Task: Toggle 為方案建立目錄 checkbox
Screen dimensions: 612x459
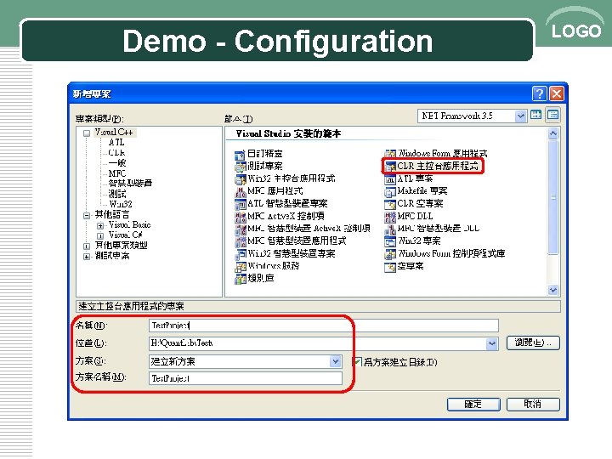Action: pyautogui.click(x=356, y=362)
